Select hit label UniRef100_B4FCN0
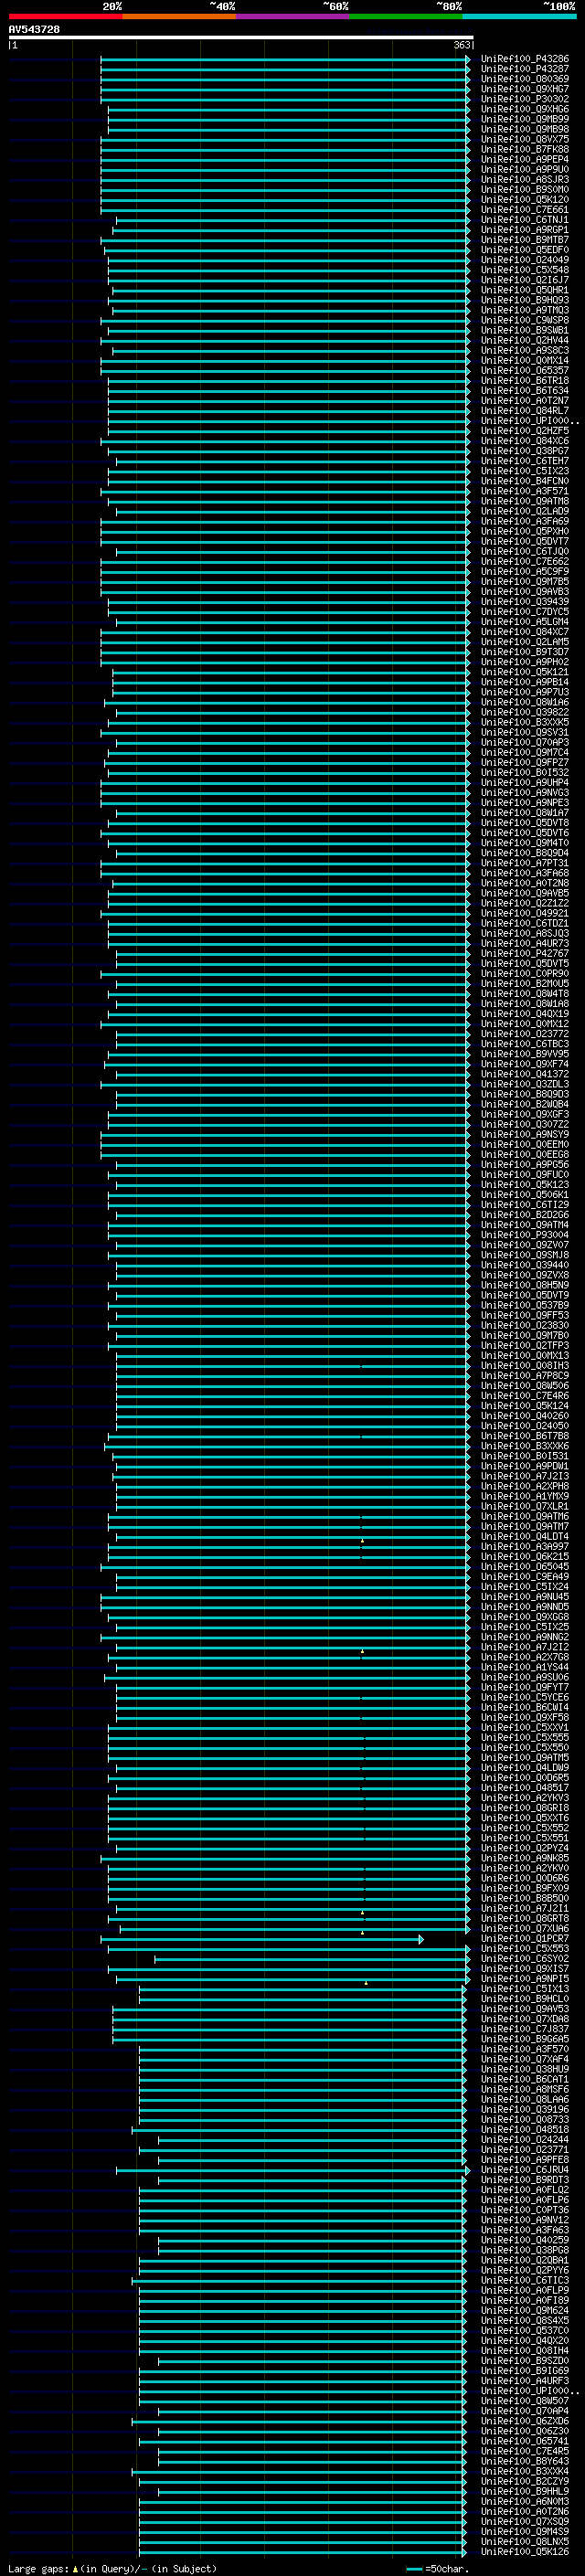The image size is (585, 2576). point(524,481)
